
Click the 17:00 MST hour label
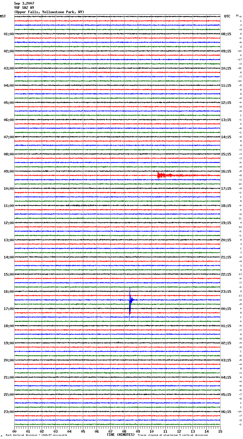pyautogui.click(x=9, y=309)
